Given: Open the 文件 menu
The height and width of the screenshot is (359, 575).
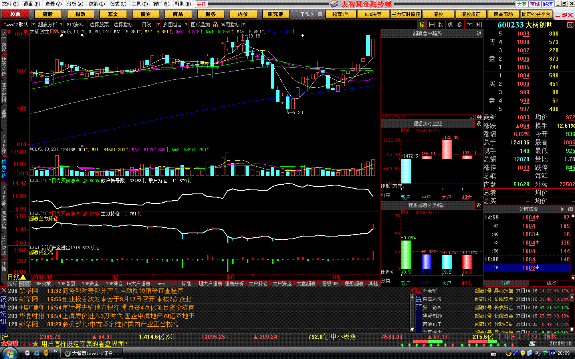Looking at the screenshot, I should [10, 4].
